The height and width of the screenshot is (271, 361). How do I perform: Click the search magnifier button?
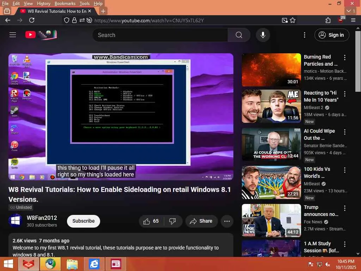[239, 35]
